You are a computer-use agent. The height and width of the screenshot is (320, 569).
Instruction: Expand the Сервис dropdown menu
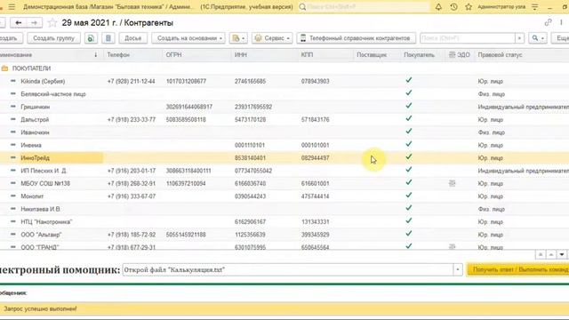(272, 38)
